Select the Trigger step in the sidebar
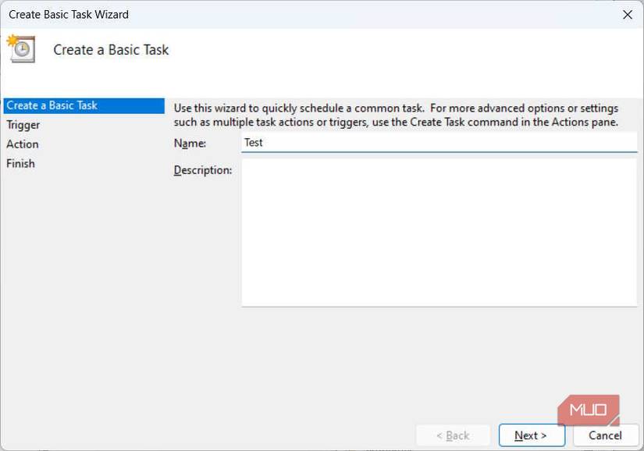 tap(23, 124)
